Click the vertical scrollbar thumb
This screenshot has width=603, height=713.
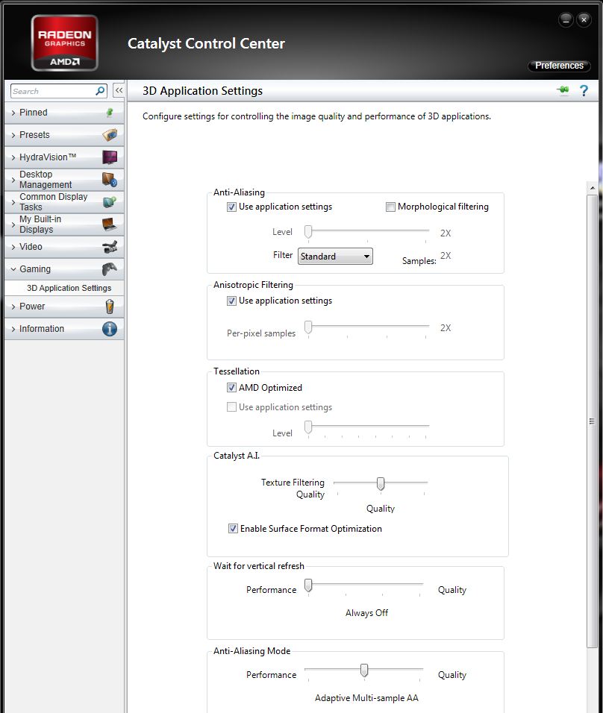[592, 421]
